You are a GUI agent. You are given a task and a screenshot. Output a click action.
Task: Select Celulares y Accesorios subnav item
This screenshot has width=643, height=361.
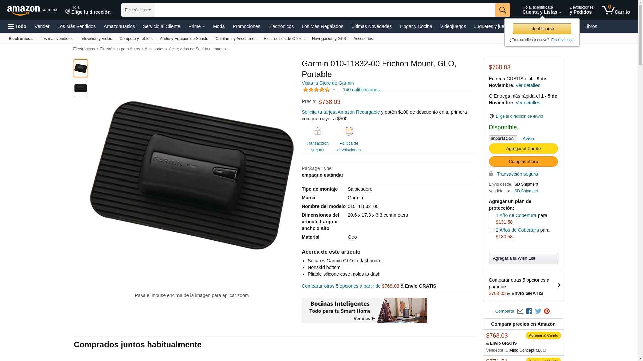[x=236, y=39]
